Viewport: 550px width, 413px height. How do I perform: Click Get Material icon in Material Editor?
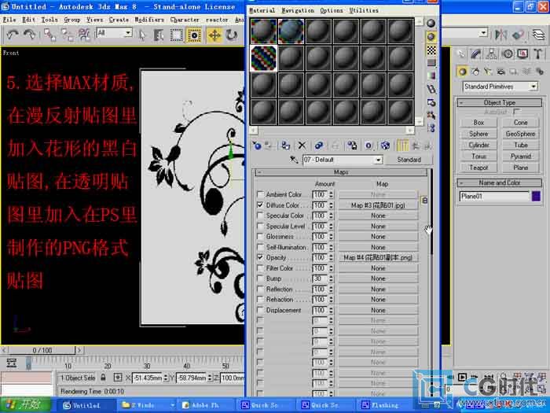(256, 146)
